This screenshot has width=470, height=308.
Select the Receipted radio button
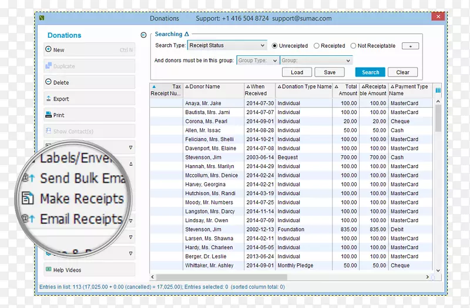(317, 46)
